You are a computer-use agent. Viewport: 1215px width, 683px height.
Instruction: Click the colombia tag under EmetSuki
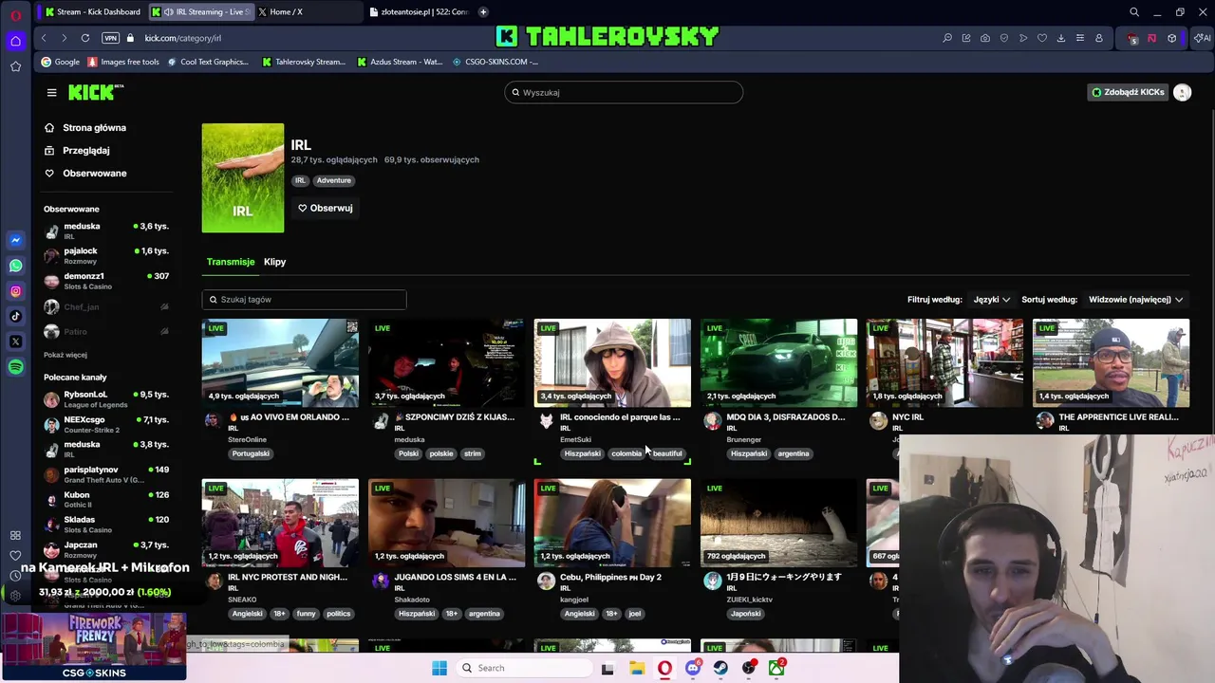[x=626, y=453]
